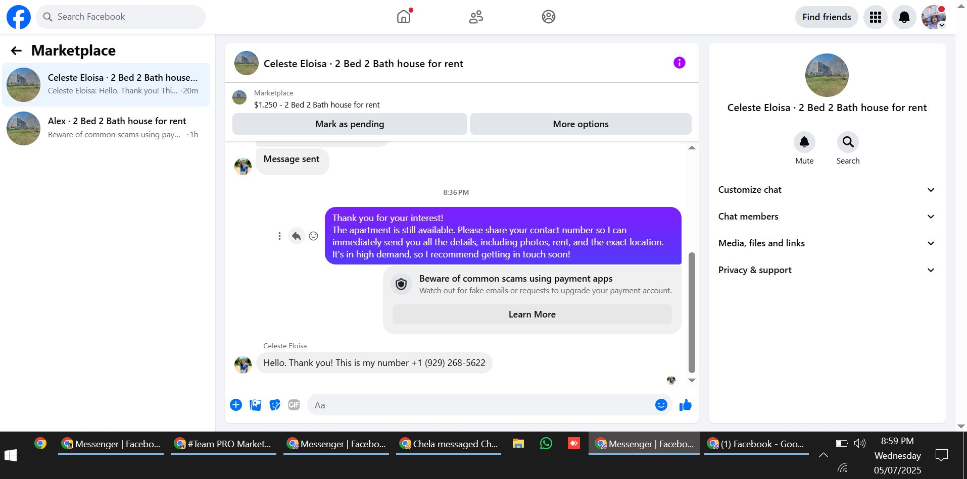Open the listing thumbnail in right panel

[827, 75]
